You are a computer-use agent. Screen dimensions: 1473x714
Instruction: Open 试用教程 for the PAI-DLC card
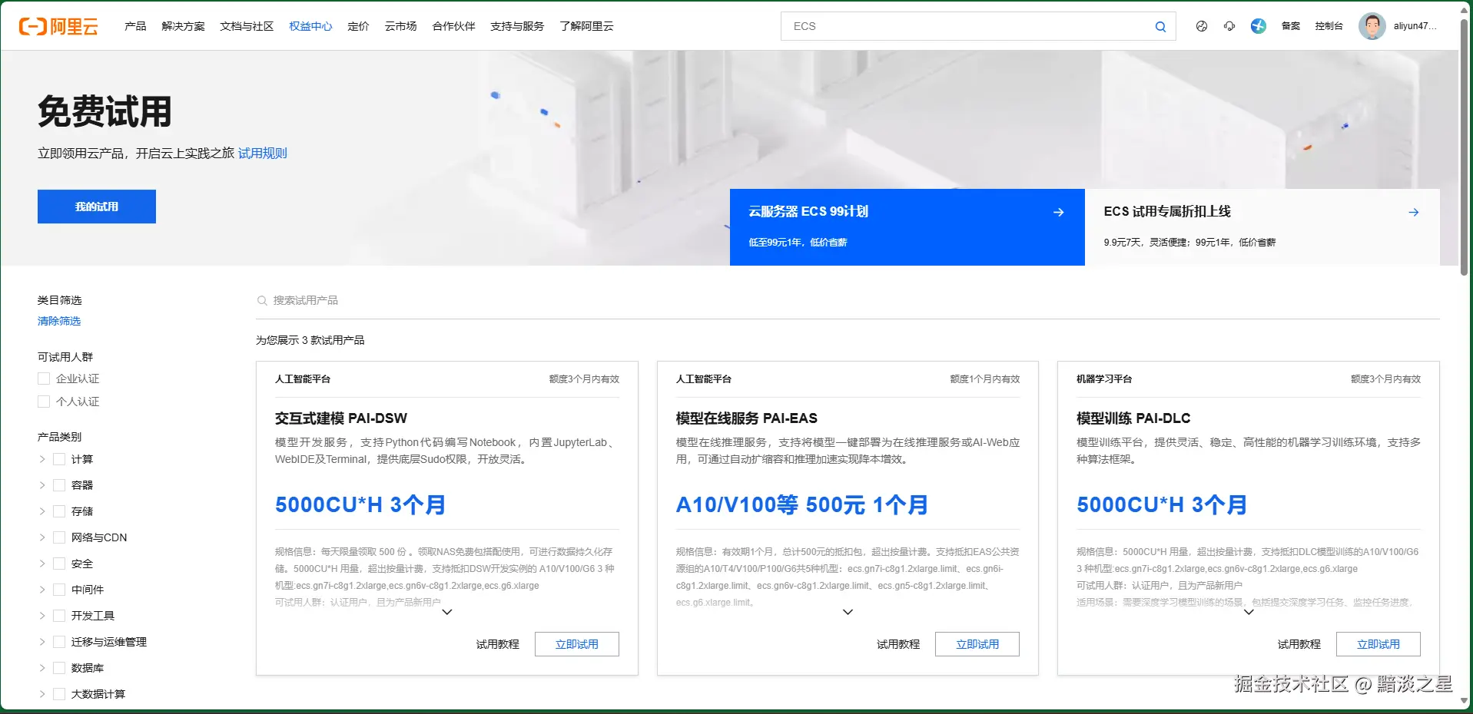(x=1299, y=644)
